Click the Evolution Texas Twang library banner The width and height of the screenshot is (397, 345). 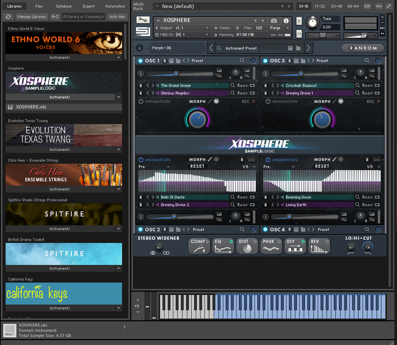point(64,135)
